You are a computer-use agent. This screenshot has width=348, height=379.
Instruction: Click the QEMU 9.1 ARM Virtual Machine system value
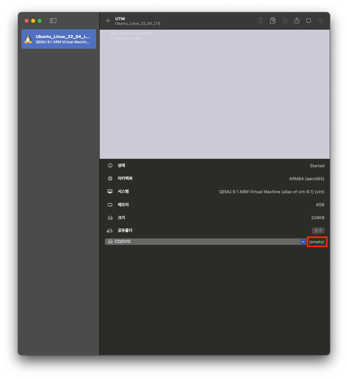(x=272, y=192)
